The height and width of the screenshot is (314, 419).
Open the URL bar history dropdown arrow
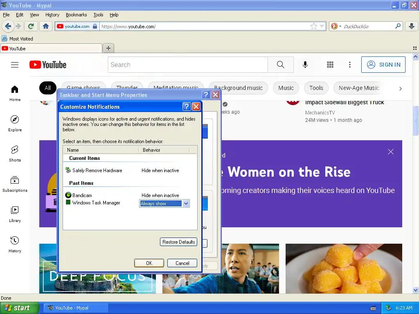point(322,26)
